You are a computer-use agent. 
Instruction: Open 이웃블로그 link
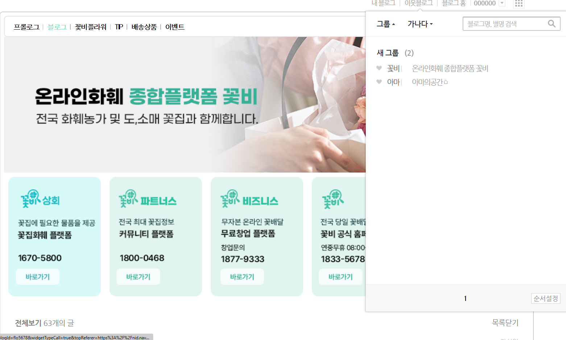pyautogui.click(x=419, y=3)
